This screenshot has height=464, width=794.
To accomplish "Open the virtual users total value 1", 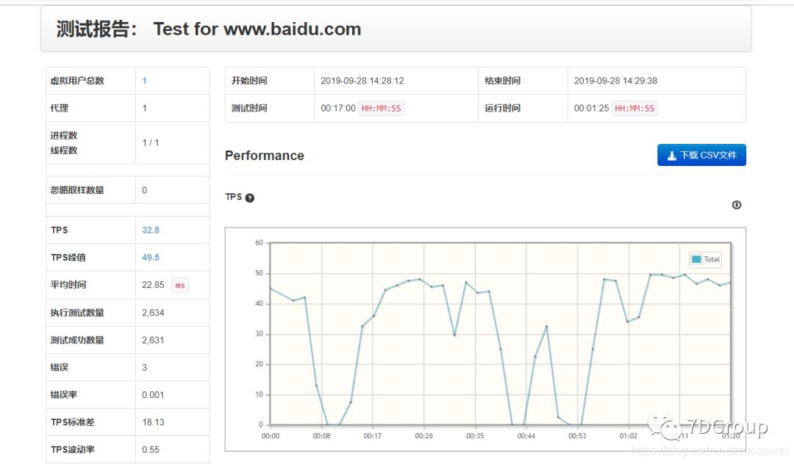I will [144, 81].
